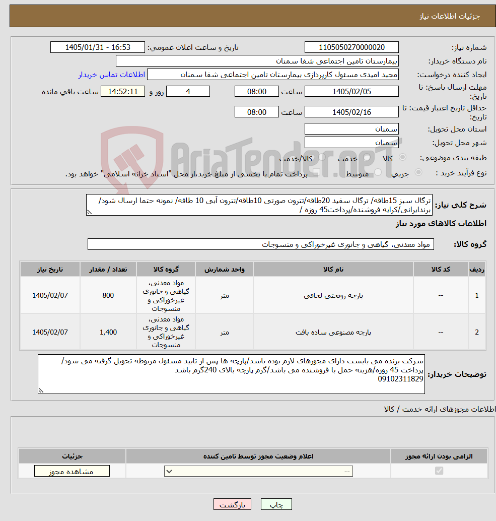Click the گروه کالا field
The image size is (496, 521).
(261, 244)
